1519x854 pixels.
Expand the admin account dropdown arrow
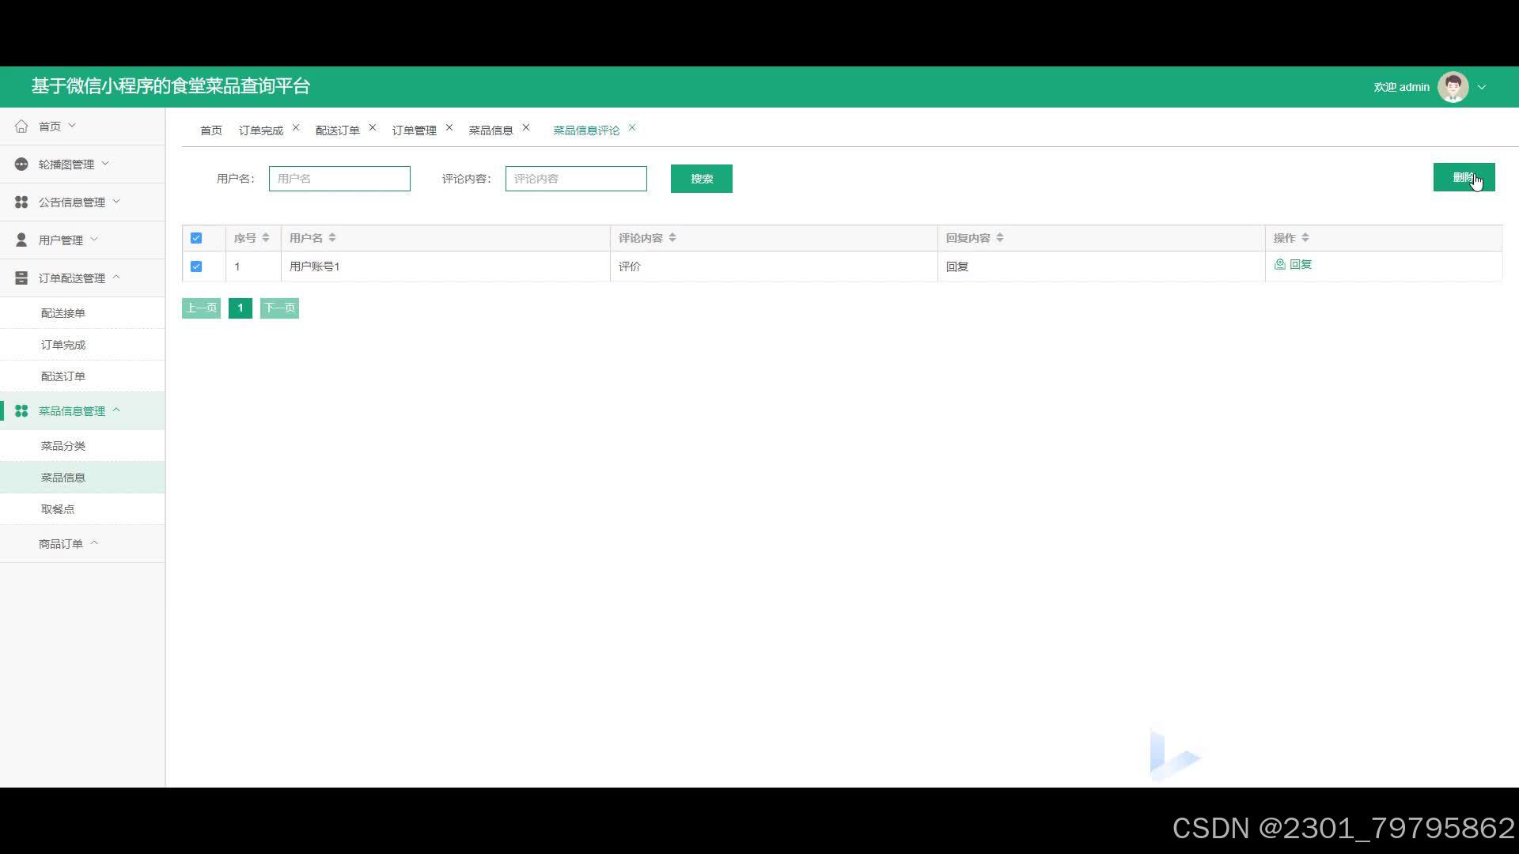tap(1482, 88)
